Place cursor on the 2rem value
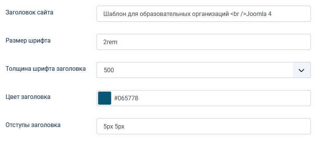315x143 pixels. coord(110,42)
